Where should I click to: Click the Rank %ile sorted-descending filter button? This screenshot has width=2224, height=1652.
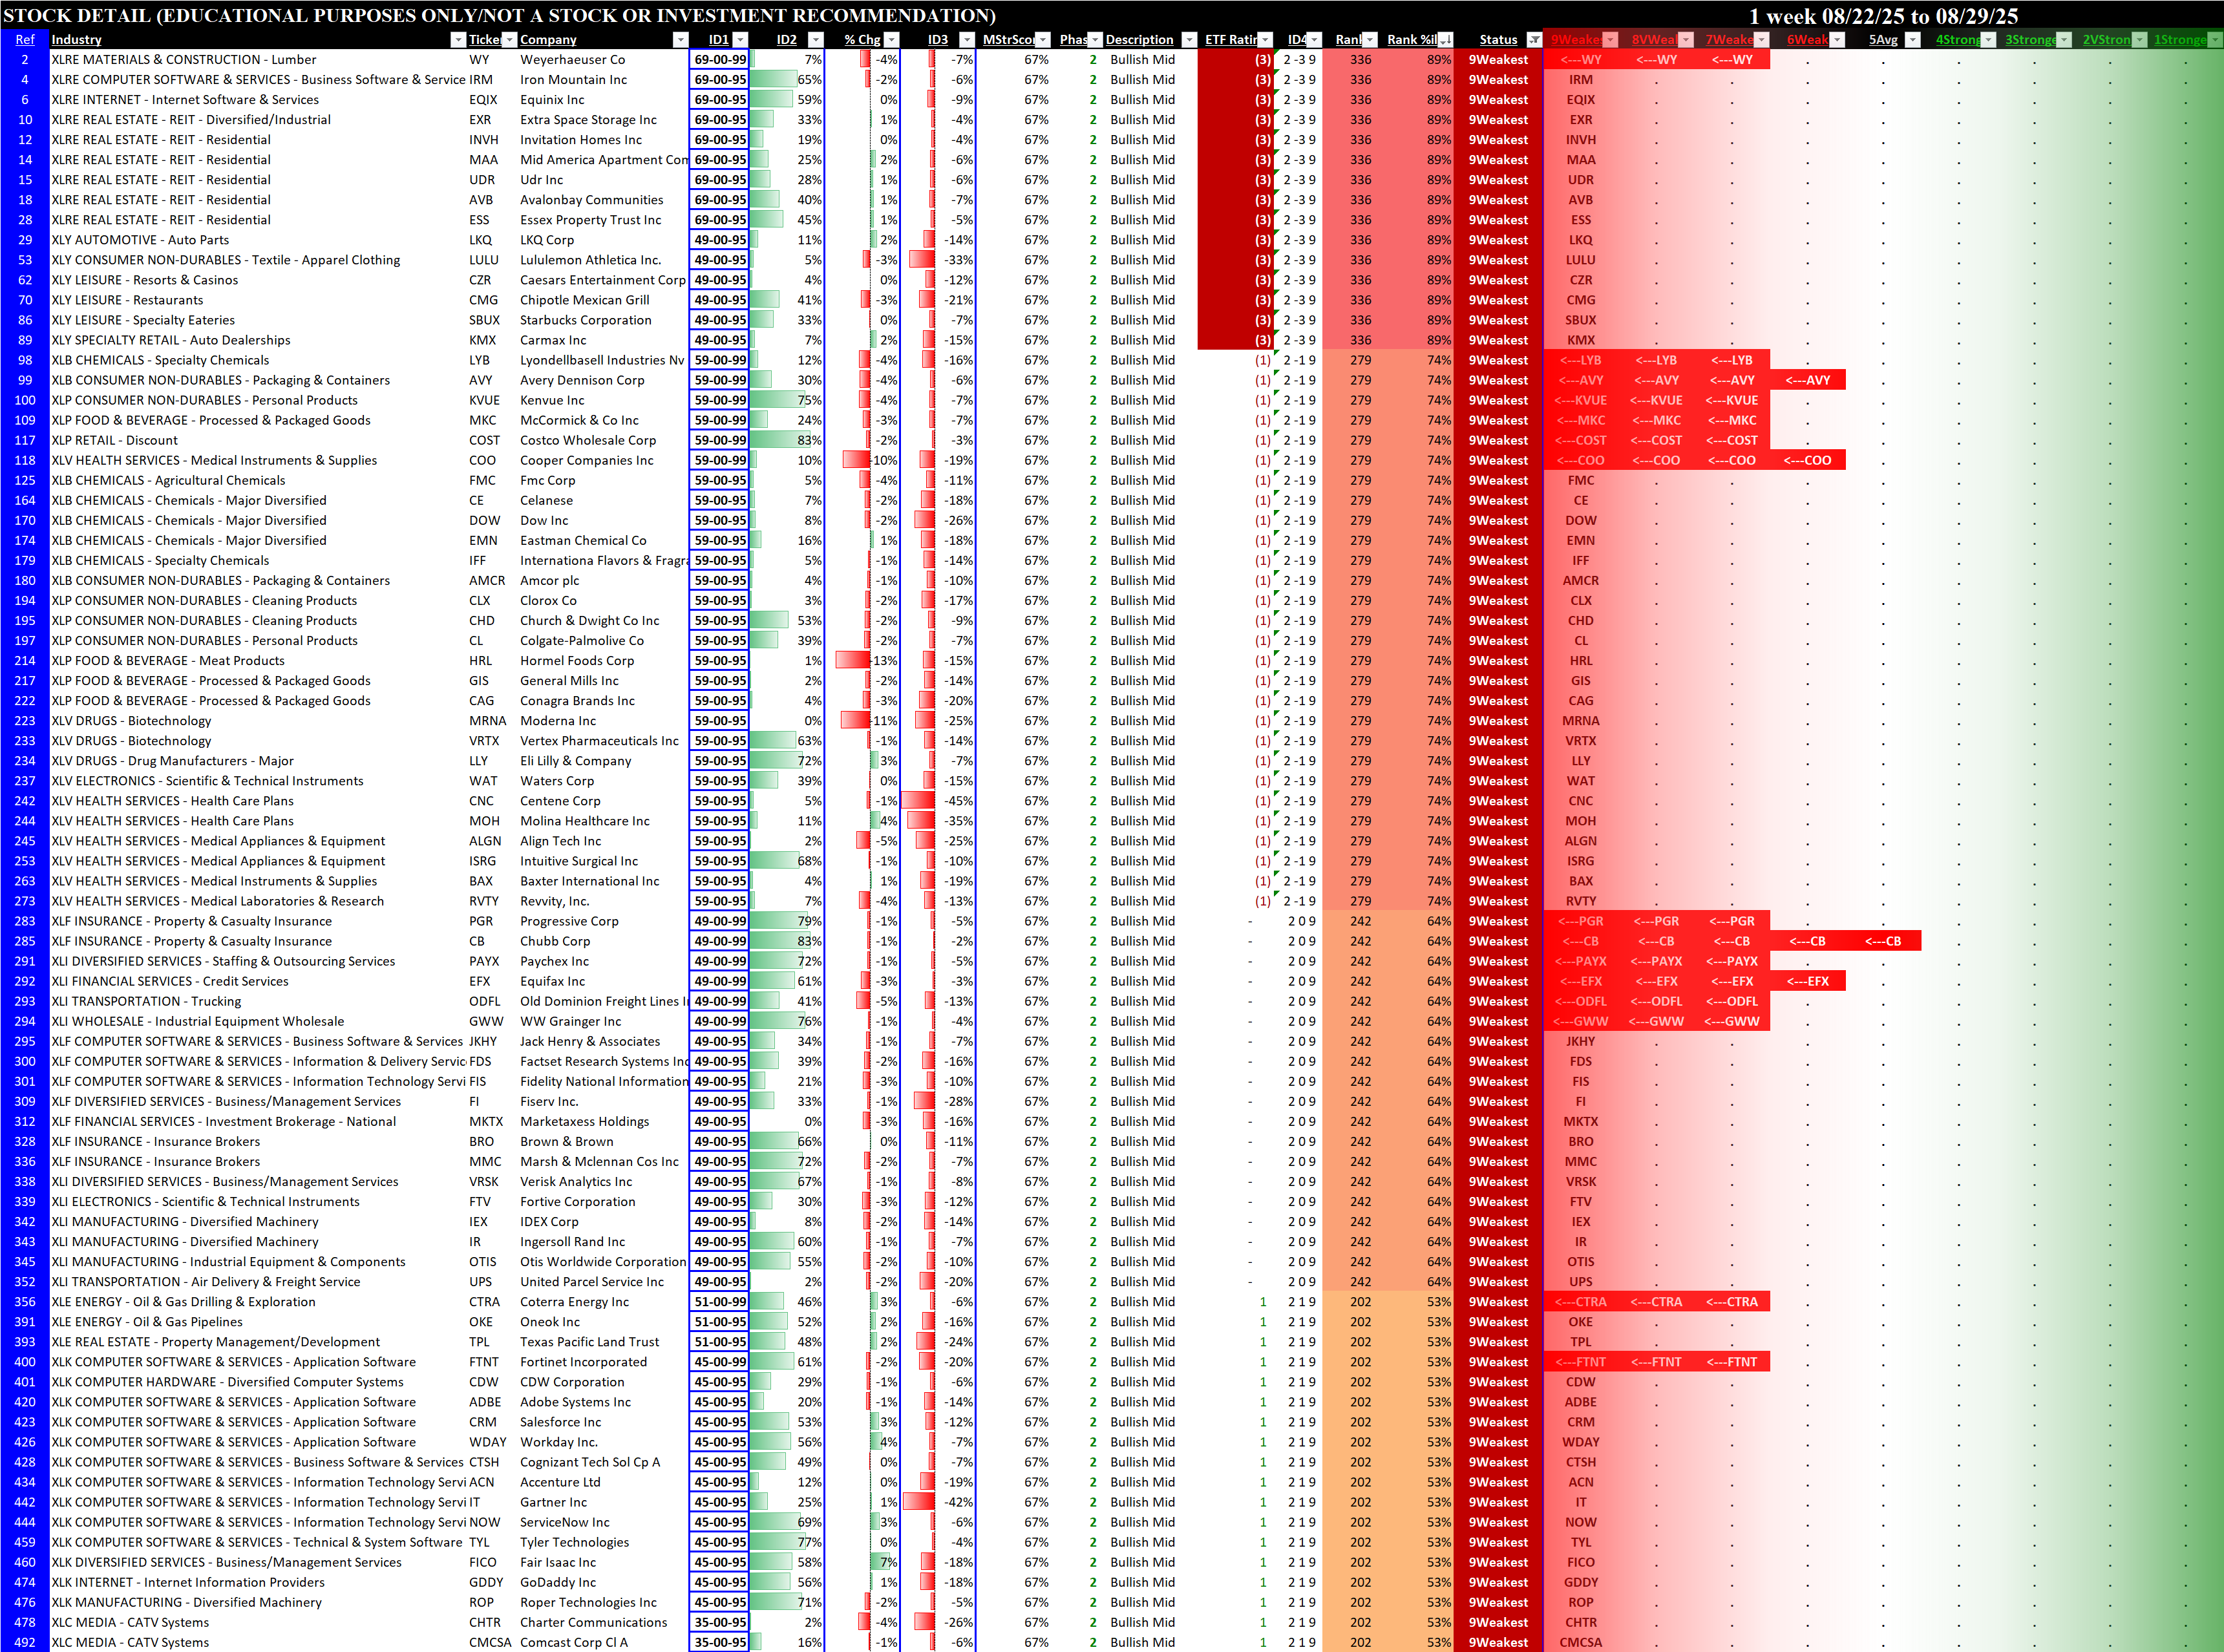[x=1445, y=40]
